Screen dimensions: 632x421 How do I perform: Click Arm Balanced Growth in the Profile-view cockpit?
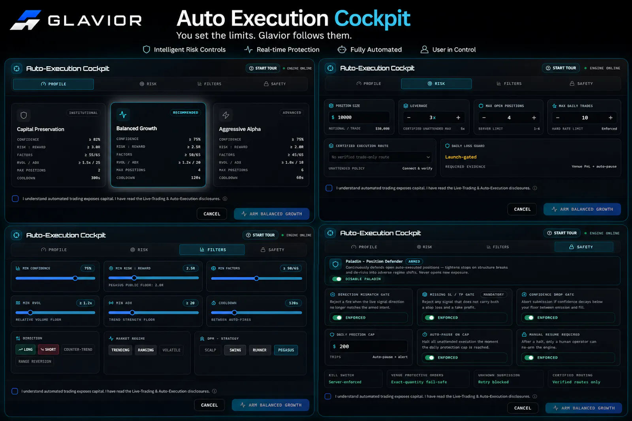point(272,214)
